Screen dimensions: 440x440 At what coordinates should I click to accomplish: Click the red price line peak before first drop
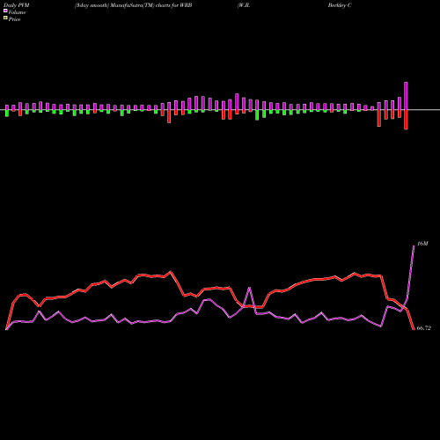[171, 272]
